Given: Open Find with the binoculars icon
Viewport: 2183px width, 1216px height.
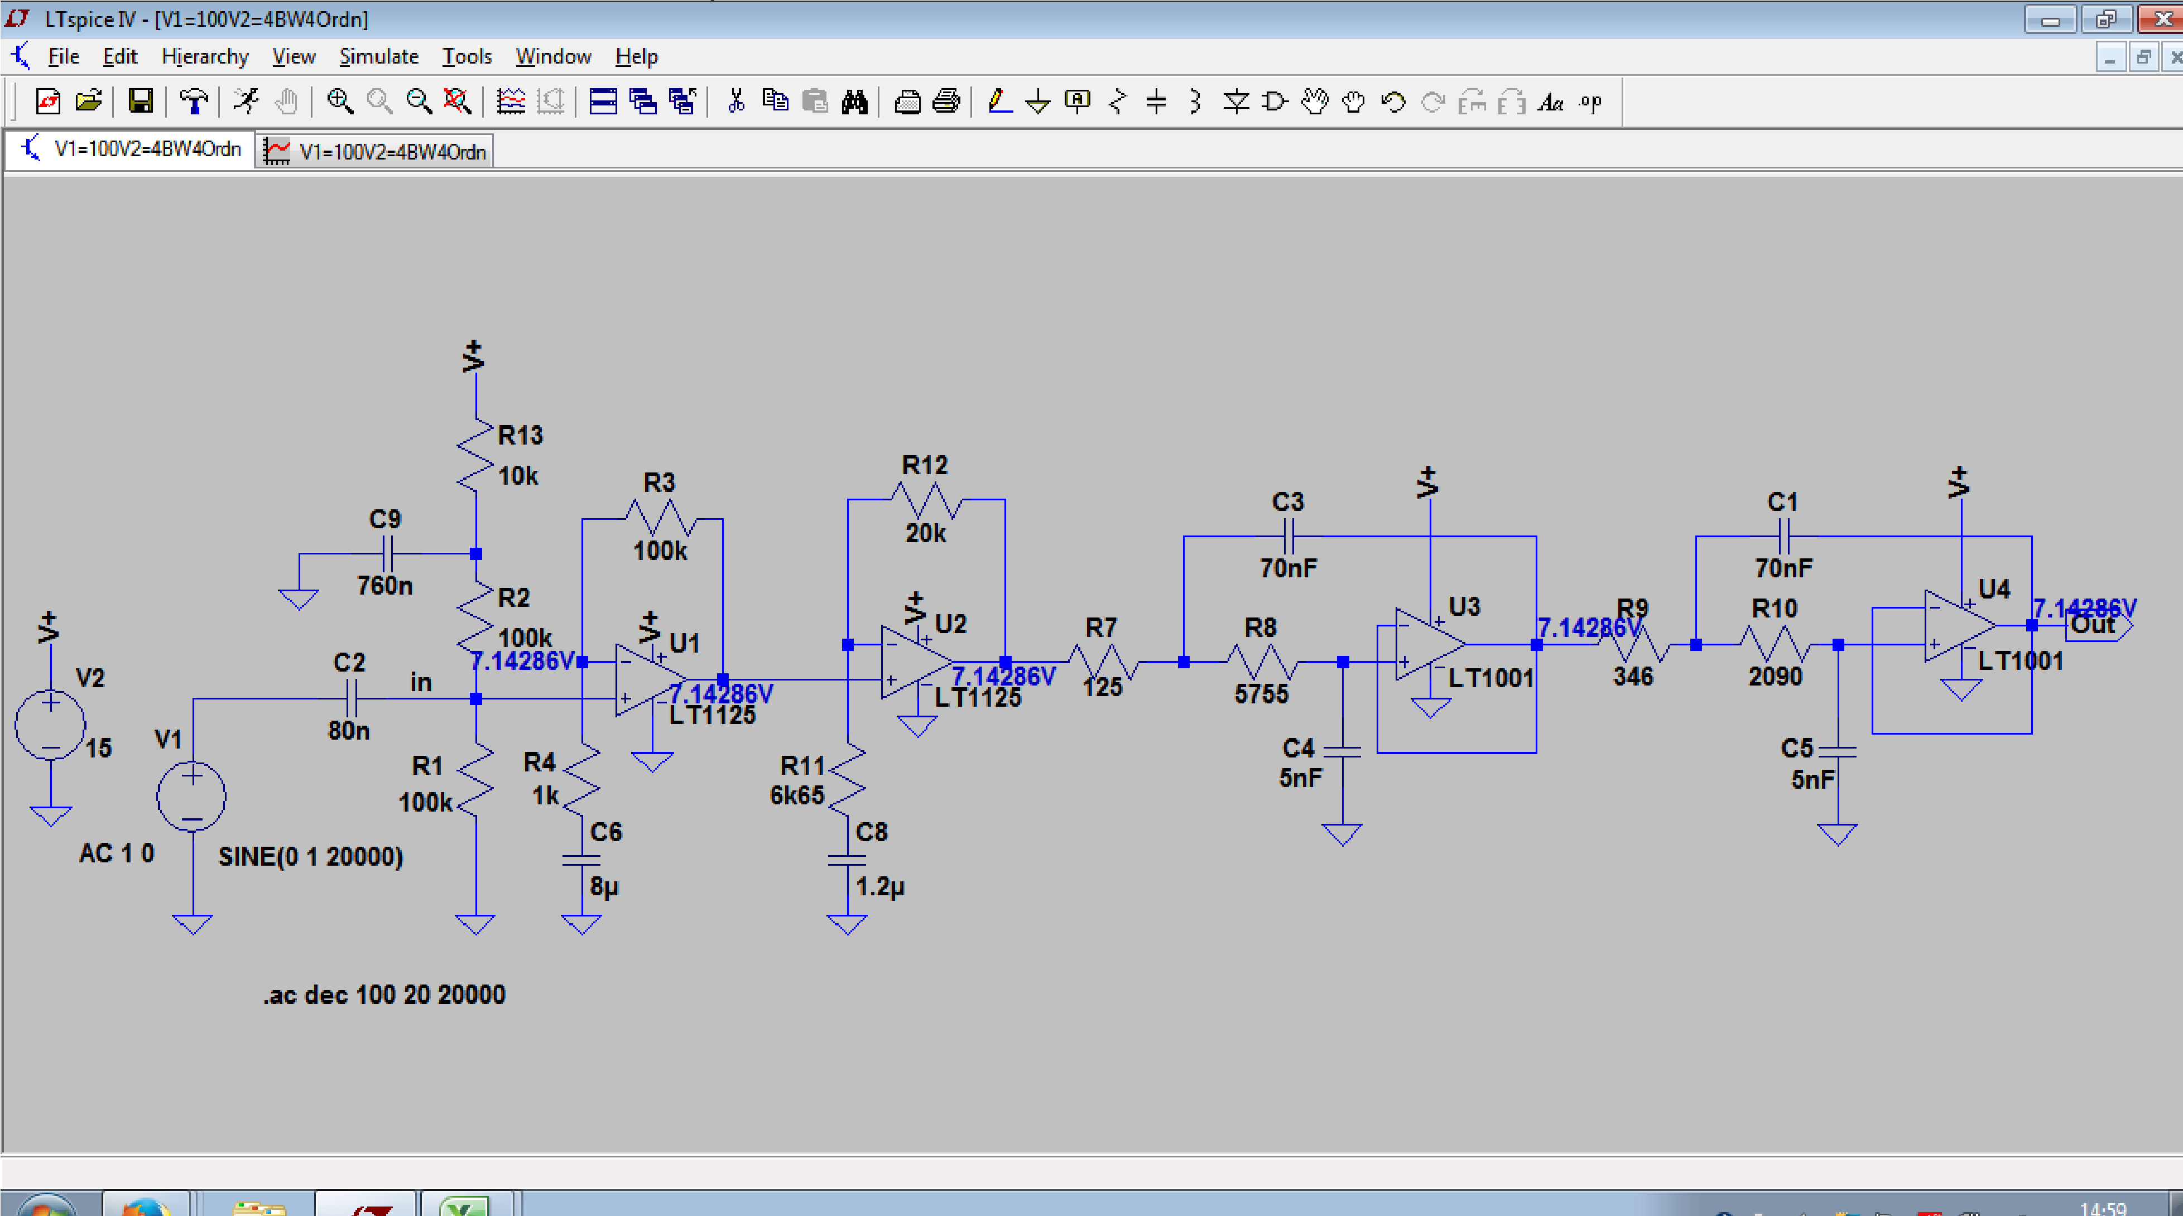Looking at the screenshot, I should (x=854, y=102).
